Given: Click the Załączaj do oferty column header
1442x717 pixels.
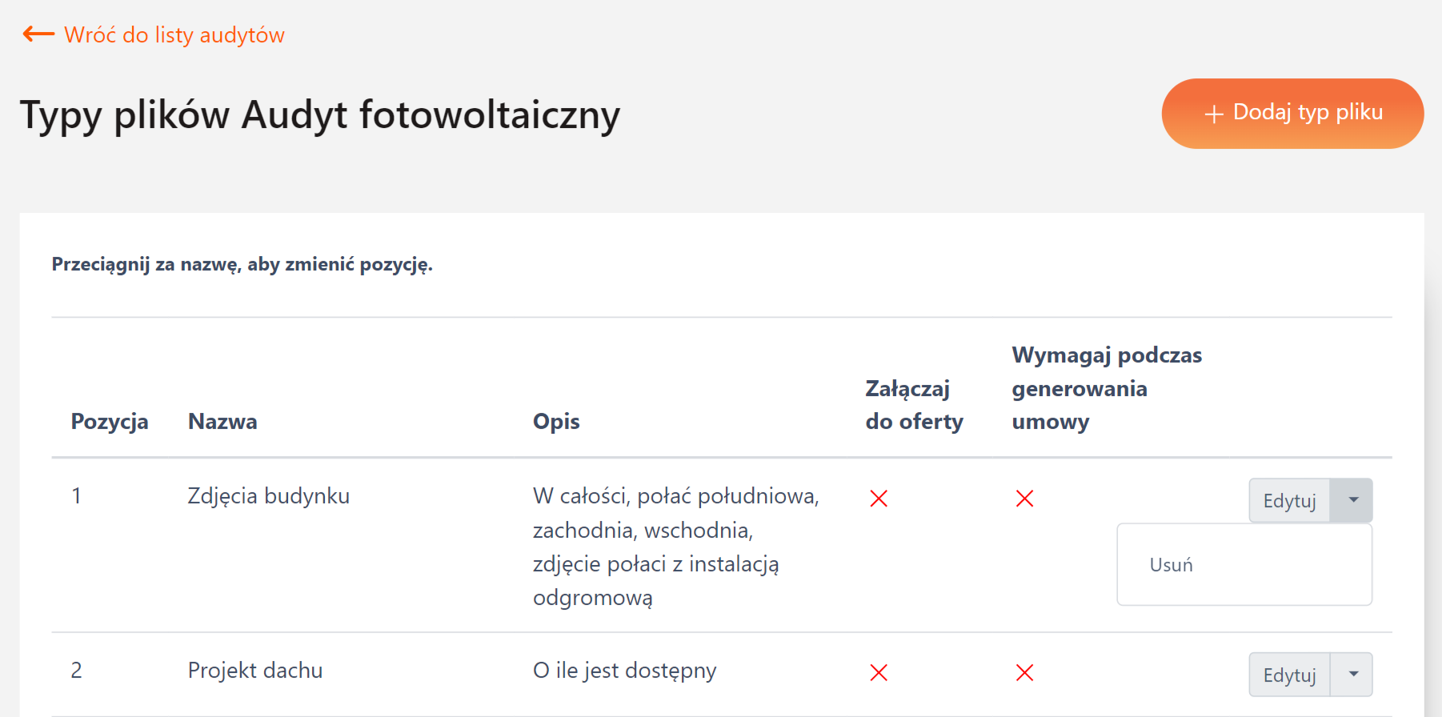Looking at the screenshot, I should coord(914,405).
